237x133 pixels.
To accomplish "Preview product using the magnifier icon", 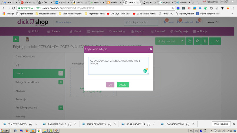I will click(x=197, y=41).
